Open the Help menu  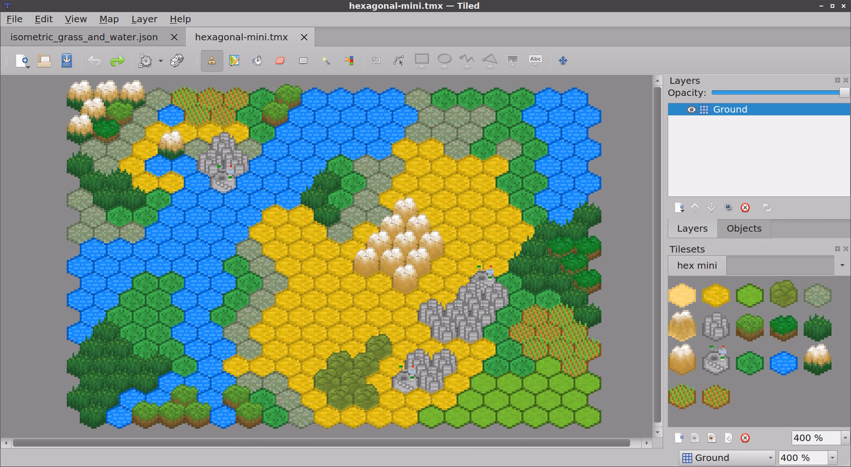pyautogui.click(x=180, y=19)
